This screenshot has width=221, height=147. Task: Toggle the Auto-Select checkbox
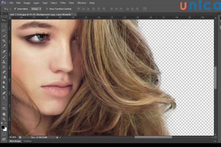[x=15, y=8]
